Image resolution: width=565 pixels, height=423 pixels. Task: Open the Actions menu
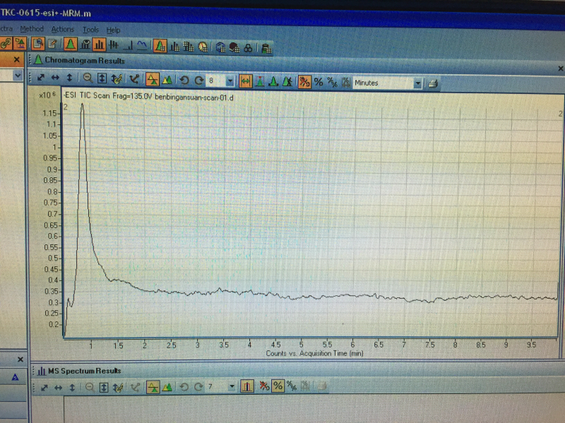coord(62,29)
